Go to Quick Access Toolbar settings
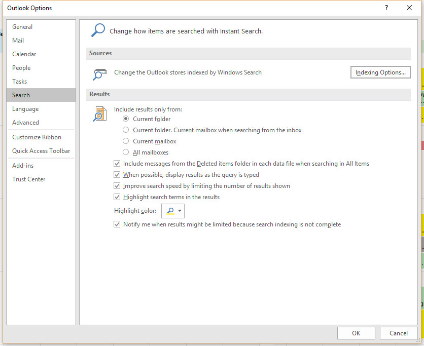The width and height of the screenshot is (424, 346). click(41, 151)
